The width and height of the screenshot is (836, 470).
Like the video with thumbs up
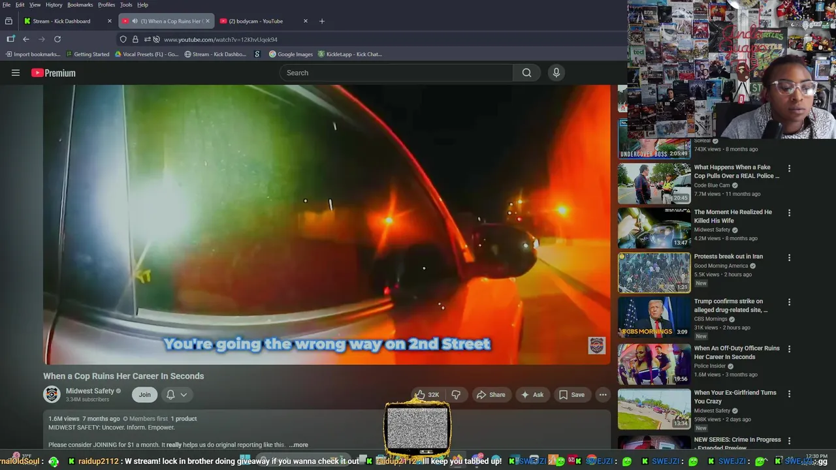click(x=427, y=394)
